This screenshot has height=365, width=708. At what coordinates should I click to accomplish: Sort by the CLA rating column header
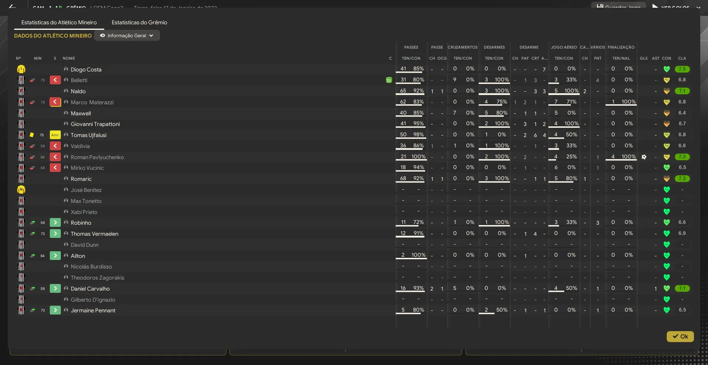[682, 58]
